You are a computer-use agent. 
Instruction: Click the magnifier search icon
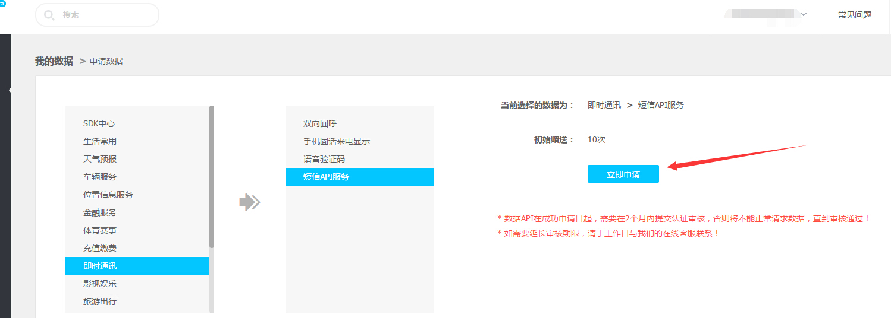click(49, 15)
